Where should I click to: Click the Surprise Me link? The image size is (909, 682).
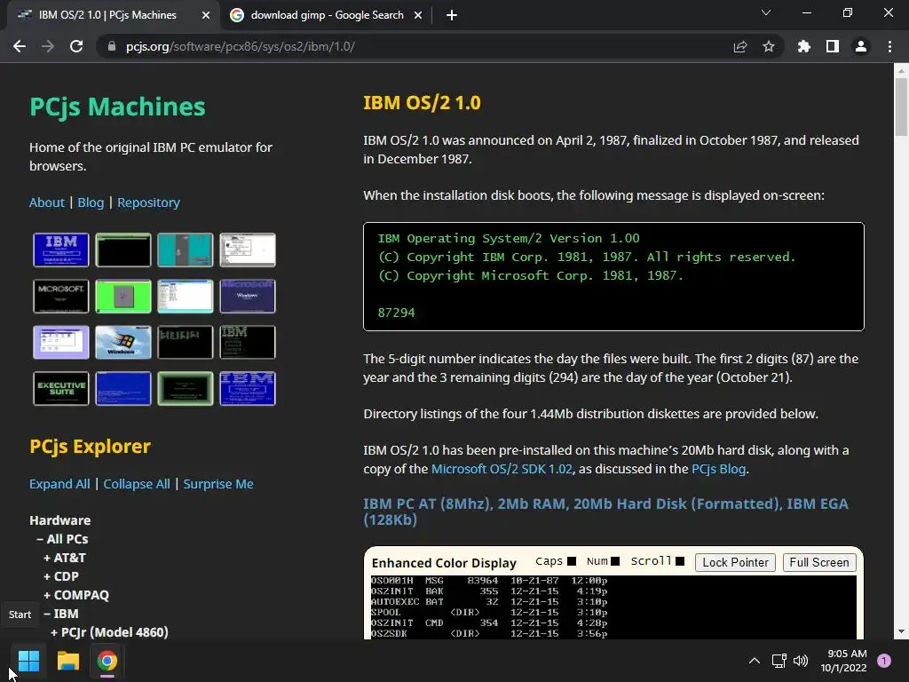[x=218, y=484]
